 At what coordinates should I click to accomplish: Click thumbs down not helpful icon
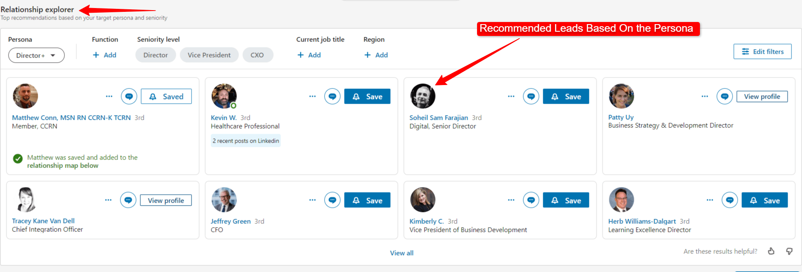[789, 251]
